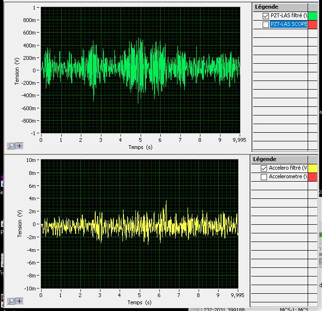Viewport: 322px width, 311px height.
Task: Click the Légende header of the lower graph
Action: [265, 159]
